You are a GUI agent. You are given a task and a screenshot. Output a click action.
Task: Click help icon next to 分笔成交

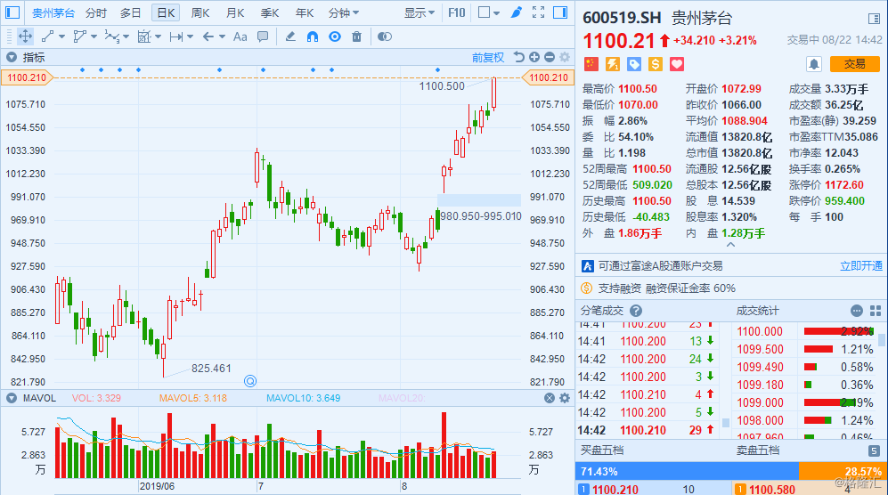[636, 311]
